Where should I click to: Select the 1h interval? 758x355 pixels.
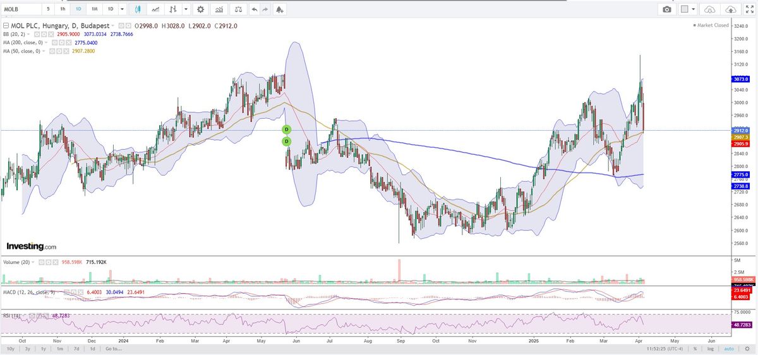(x=62, y=9)
